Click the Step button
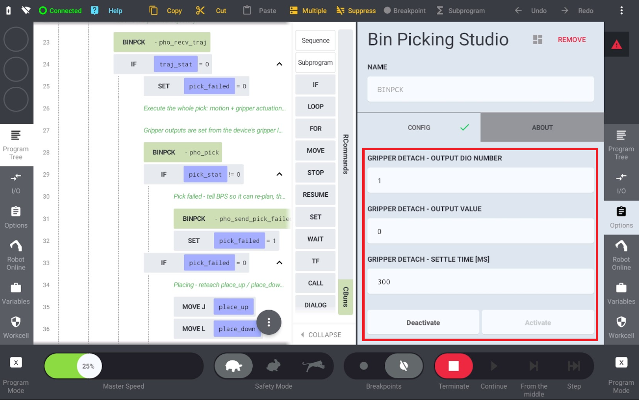Screen dimensions: 639x400 point(574,366)
